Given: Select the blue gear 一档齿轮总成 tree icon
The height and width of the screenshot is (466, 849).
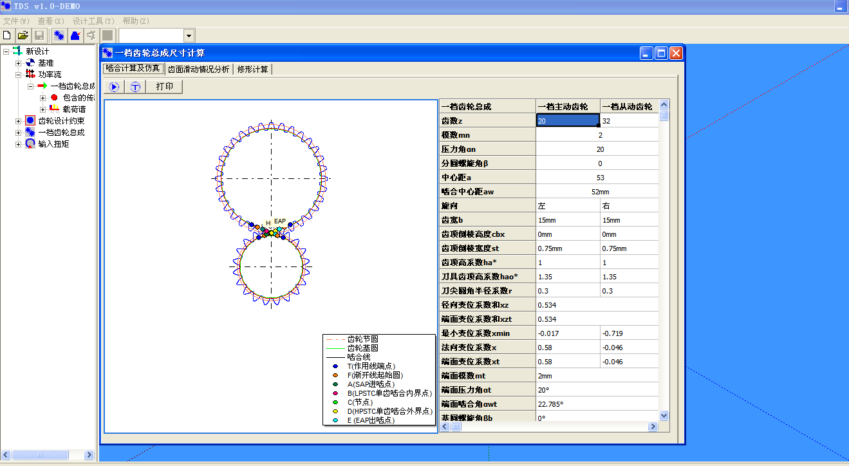Looking at the screenshot, I should pos(30,133).
